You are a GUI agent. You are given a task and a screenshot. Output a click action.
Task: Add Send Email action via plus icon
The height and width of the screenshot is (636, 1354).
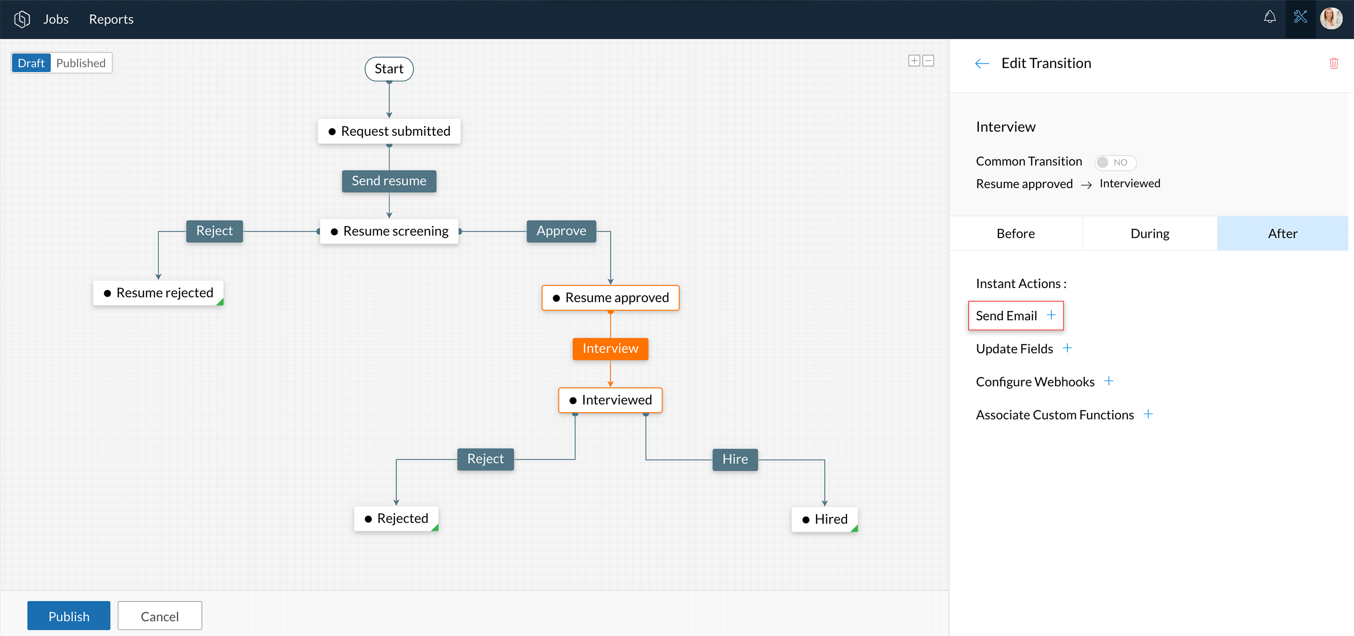coord(1051,315)
